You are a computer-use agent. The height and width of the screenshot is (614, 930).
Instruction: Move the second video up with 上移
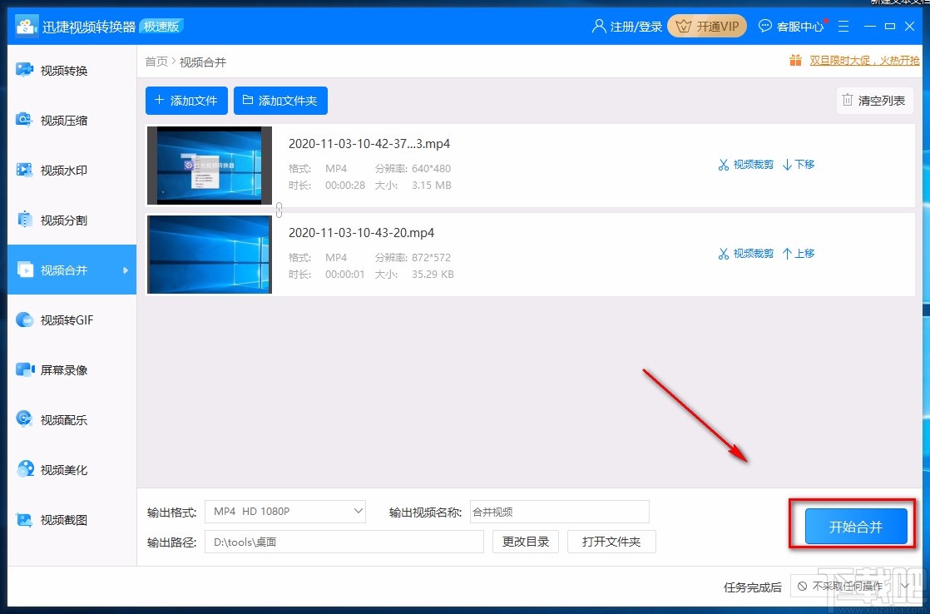pyautogui.click(x=798, y=253)
